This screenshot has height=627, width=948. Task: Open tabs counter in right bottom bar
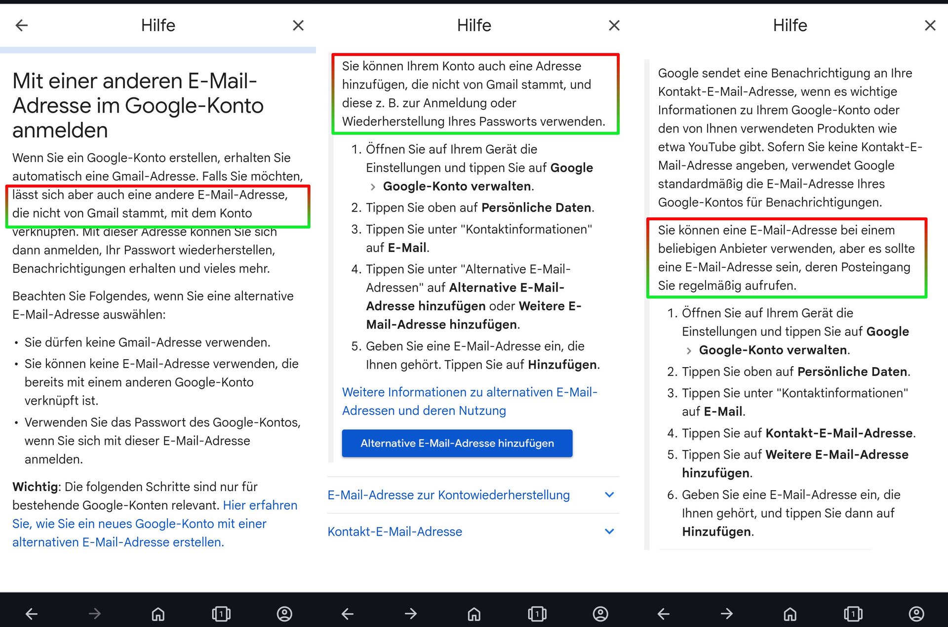click(x=853, y=614)
